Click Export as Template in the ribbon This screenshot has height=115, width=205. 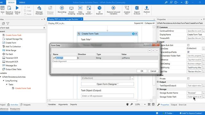point(9,10)
